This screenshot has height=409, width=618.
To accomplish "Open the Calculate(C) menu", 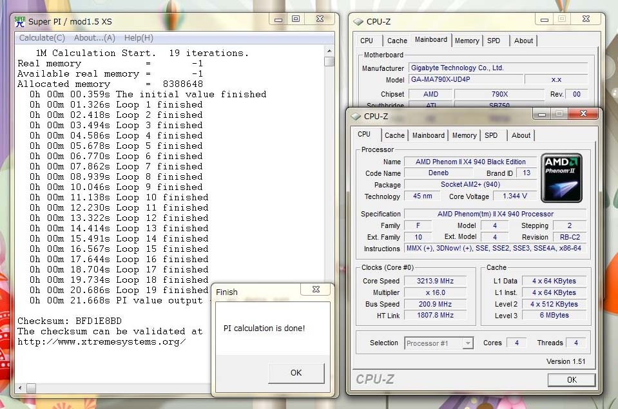I will (x=42, y=38).
